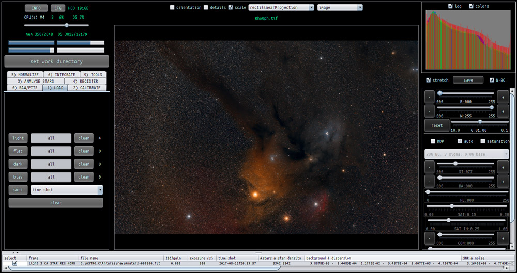Screen dimensions: 517x273
Task: Click the right panel vertical scrollbar
Action: (x=512, y=169)
